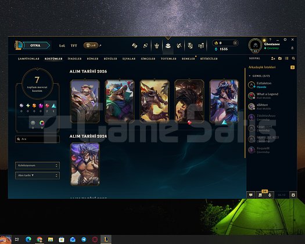Open the notifications bell icon
The width and height of the screenshot is (305, 244).
tap(292, 48)
